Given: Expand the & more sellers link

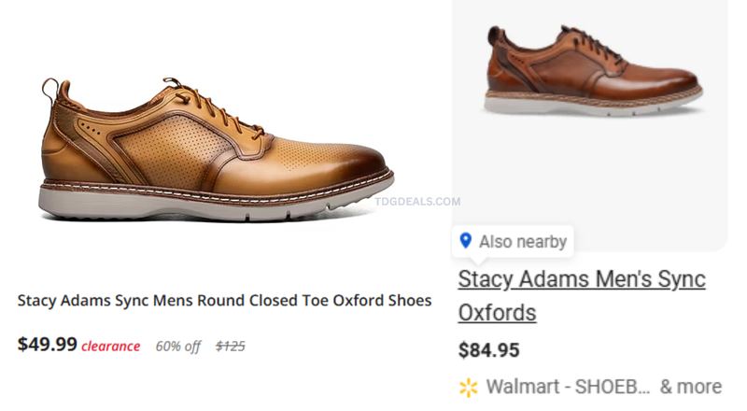Looking at the screenshot, I should tap(691, 387).
